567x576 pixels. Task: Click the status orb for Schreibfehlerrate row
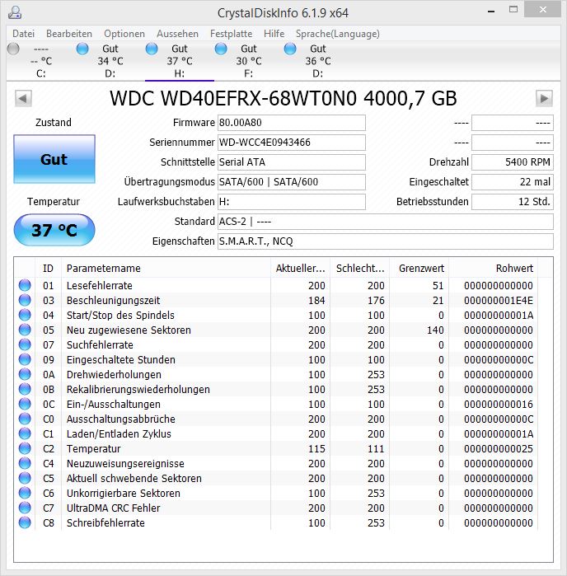pyautogui.click(x=25, y=522)
